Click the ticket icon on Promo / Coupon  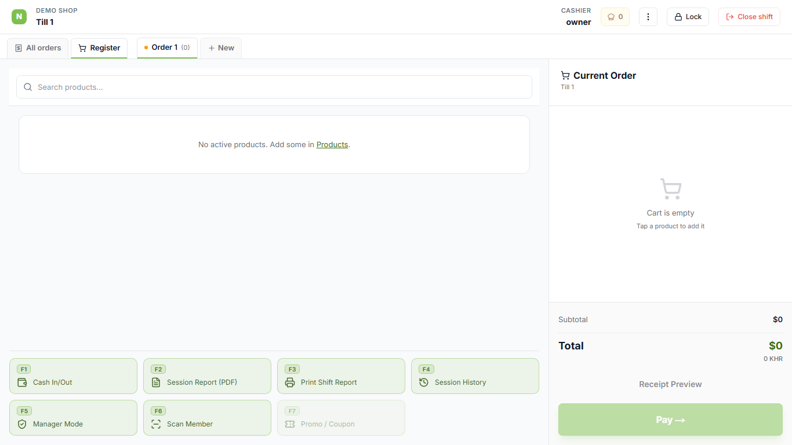[290, 424]
